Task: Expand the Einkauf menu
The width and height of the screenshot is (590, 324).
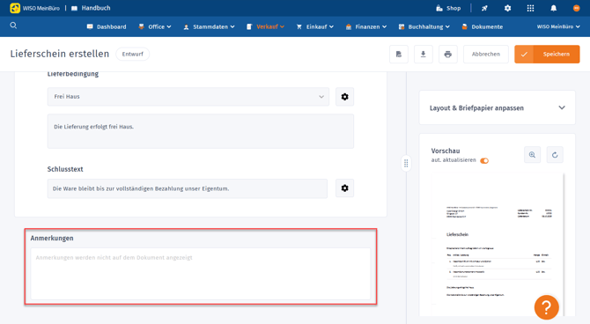Action: [x=315, y=26]
